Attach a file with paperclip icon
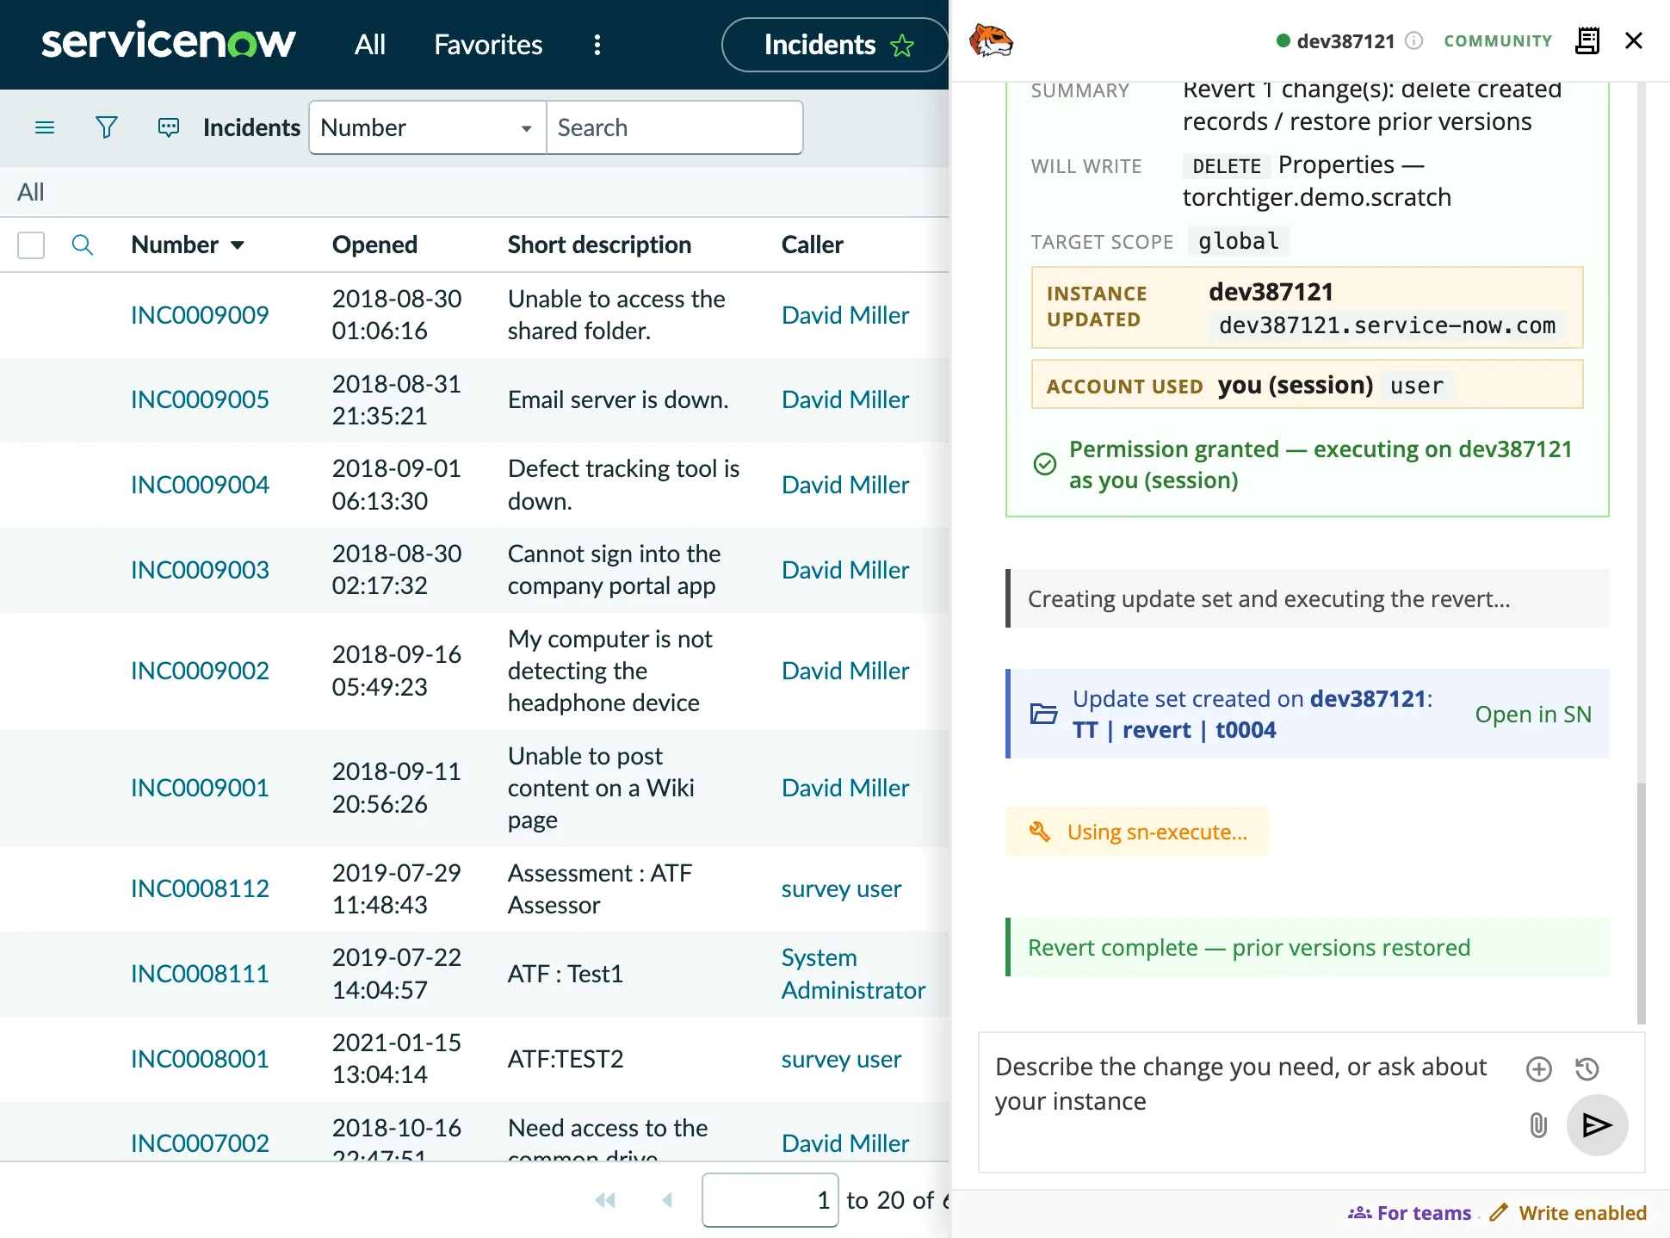 coord(1538,1124)
